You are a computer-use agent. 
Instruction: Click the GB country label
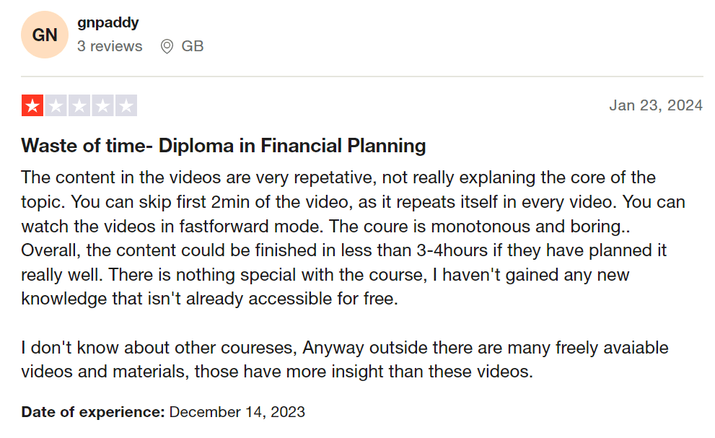point(193,46)
